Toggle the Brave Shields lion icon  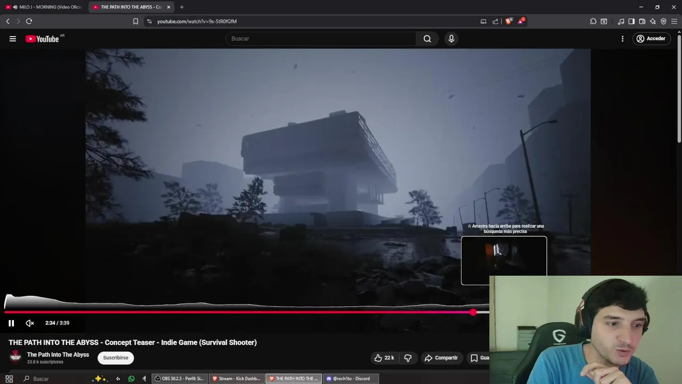[508, 21]
